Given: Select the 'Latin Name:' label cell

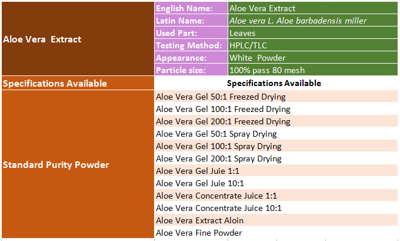Looking at the screenshot, I should [x=191, y=21].
